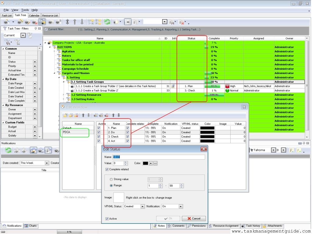The width and height of the screenshot is (312, 234).
Task: Toggle Active checkbox for 3. Check
Action: click(x=99, y=137)
